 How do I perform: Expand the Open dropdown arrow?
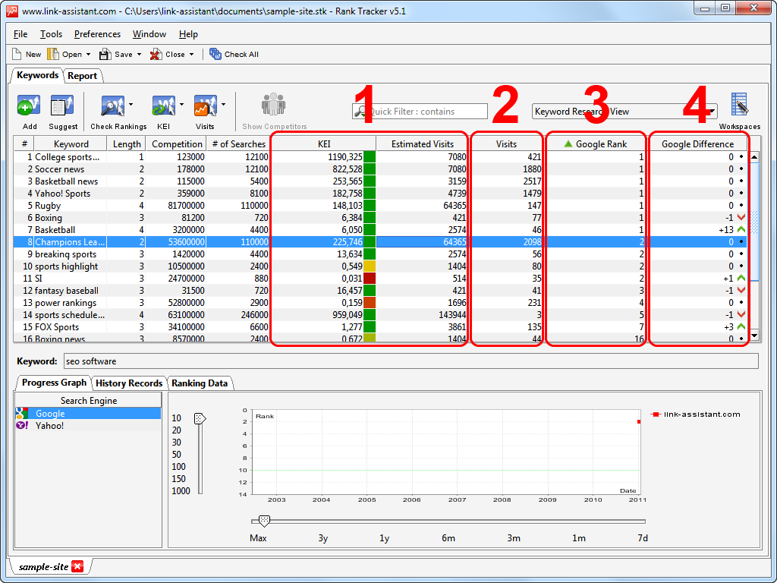pos(88,55)
